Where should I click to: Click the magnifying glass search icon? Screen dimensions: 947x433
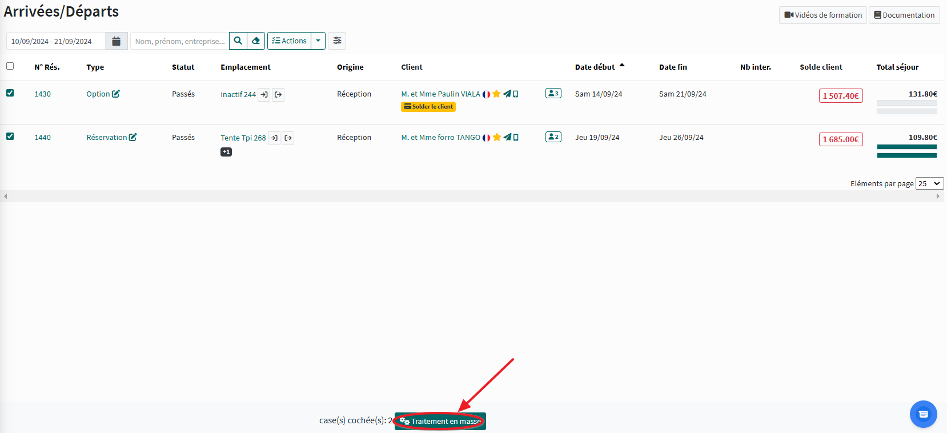point(238,41)
